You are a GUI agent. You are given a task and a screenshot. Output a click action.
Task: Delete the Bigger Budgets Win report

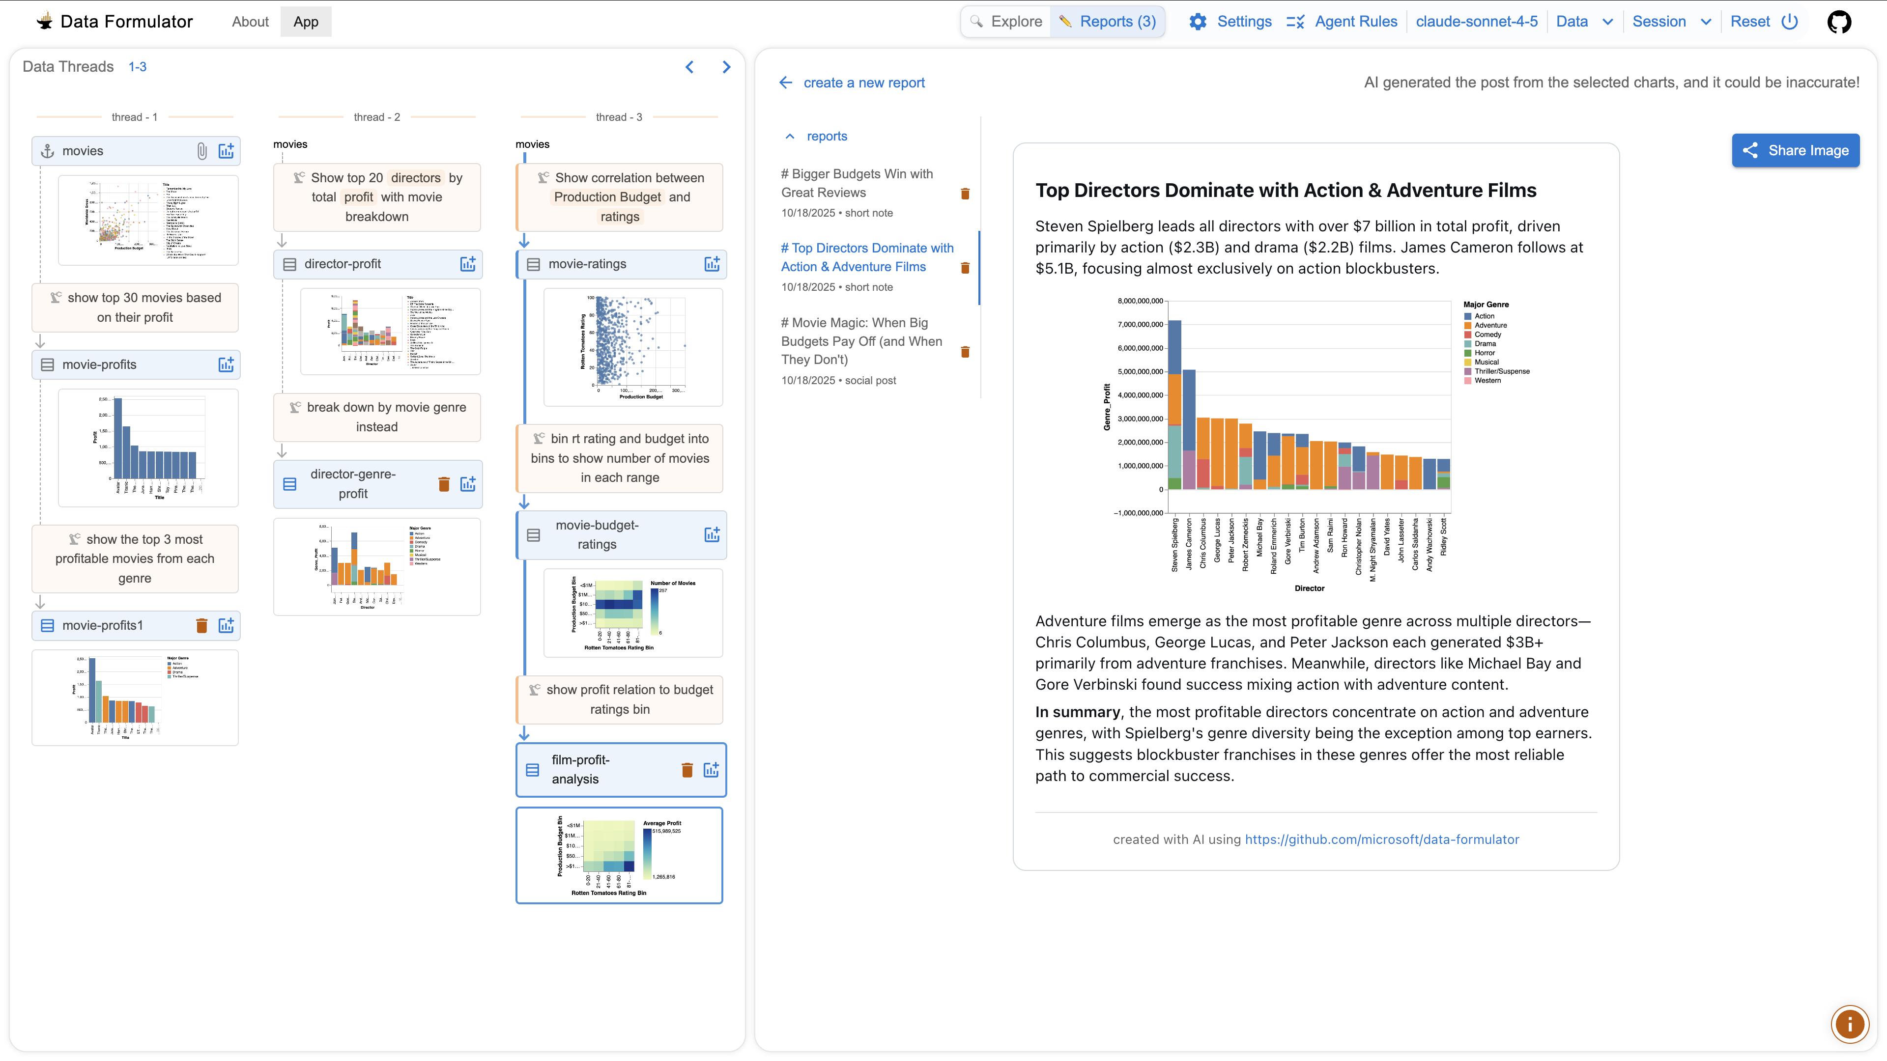(966, 194)
